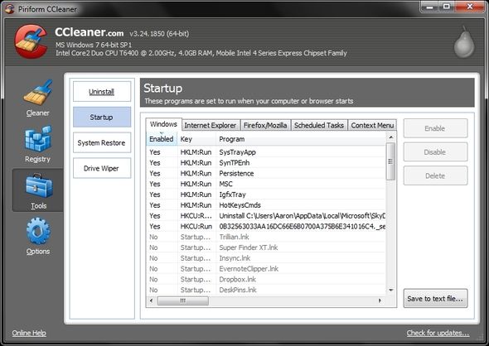
Task: Select the 0B32563033AA16DC entry
Action: (266, 226)
